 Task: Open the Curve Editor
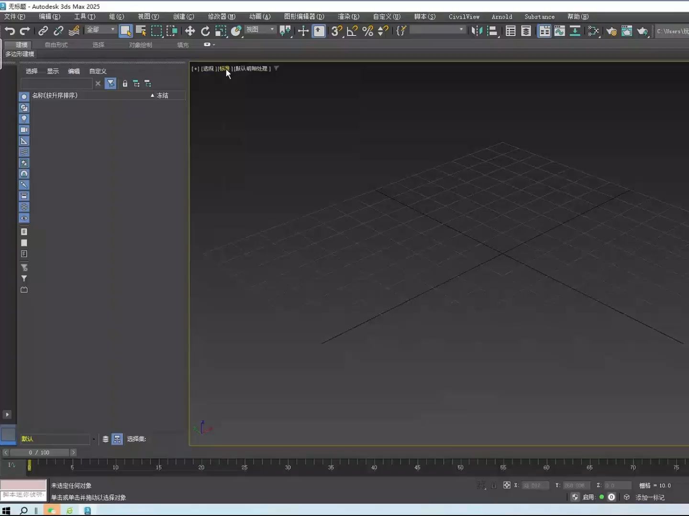558,31
